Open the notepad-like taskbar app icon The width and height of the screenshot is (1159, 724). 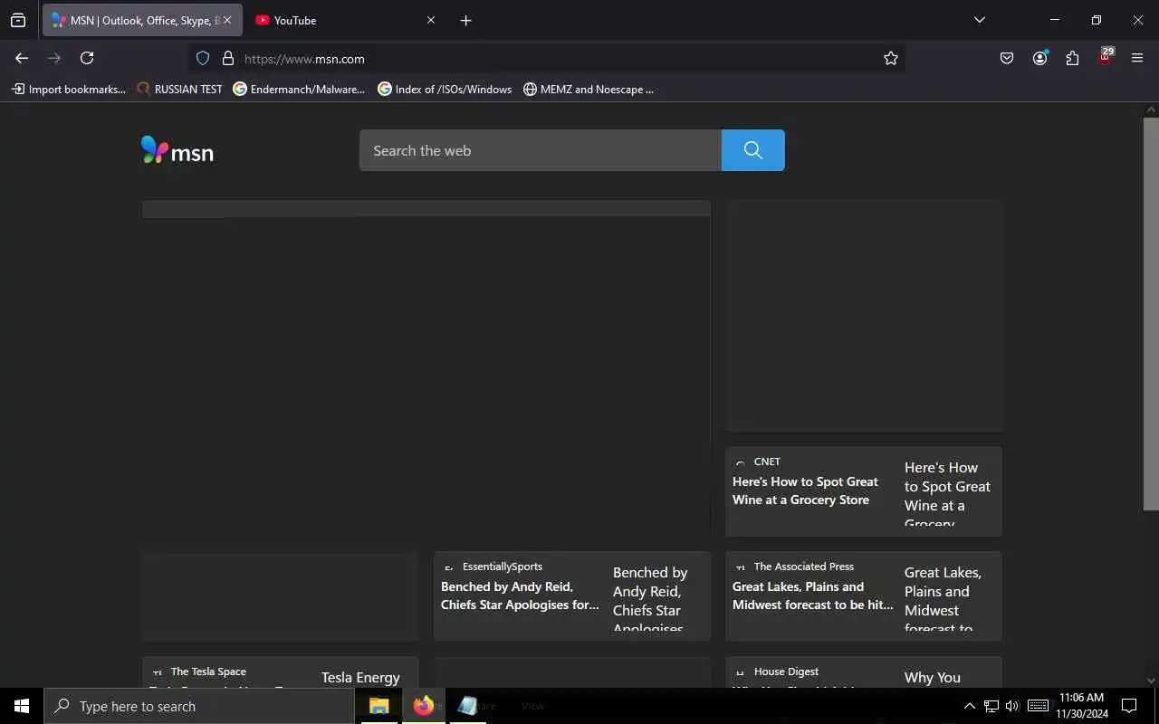tap(467, 706)
